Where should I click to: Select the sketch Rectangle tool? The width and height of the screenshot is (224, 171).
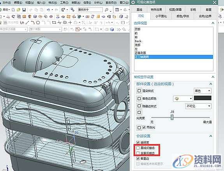pyautogui.click(x=54, y=23)
